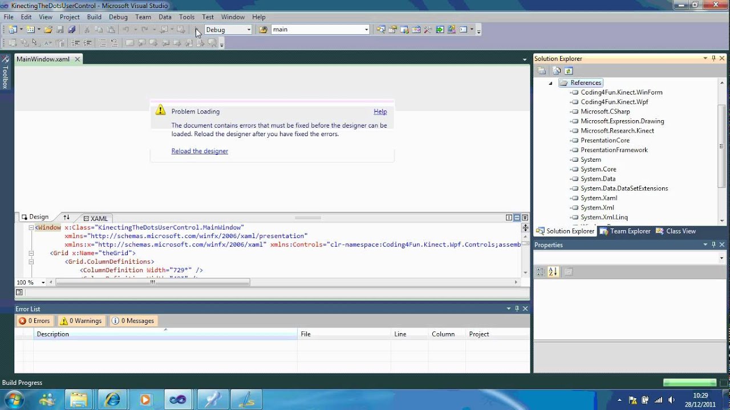Collapse the References folder node
Viewport: 730px width, 410px height.
550,83
